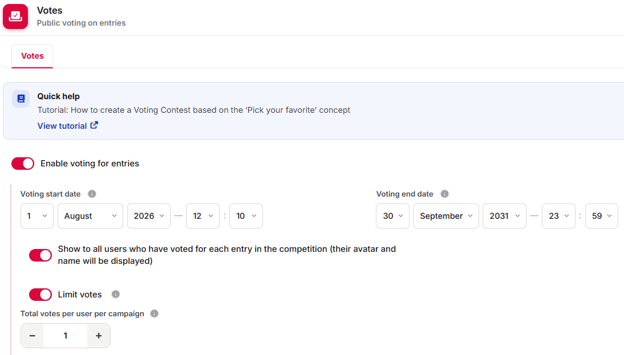Turn off the Limit votes switch
Viewport: 624px width, 355px height.
[x=40, y=295]
